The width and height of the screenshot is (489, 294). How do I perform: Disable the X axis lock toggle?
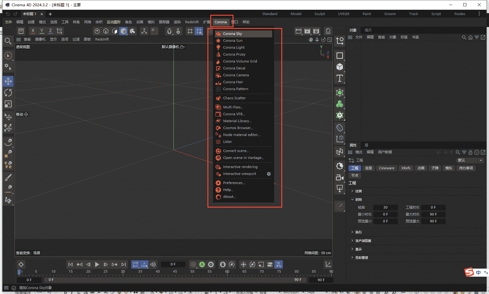pos(33,31)
